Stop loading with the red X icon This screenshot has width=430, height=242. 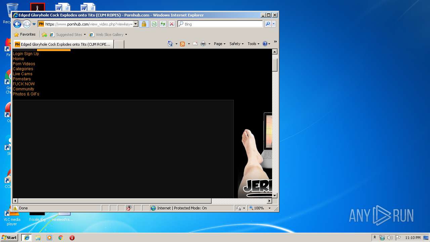(x=172, y=24)
